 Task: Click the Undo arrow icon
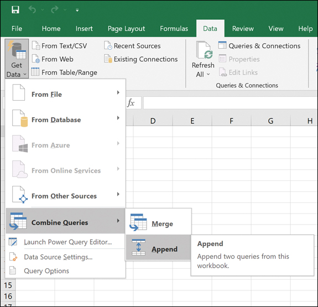click(x=32, y=9)
